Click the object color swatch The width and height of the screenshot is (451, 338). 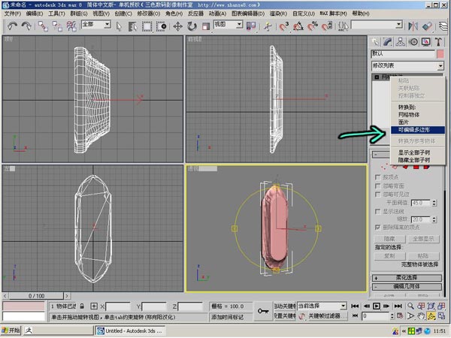(x=440, y=54)
